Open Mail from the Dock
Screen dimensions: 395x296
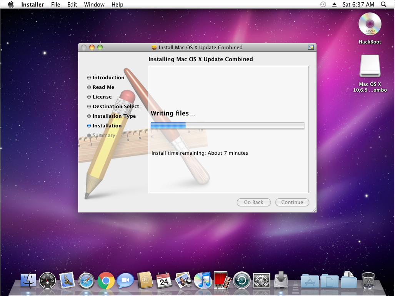(x=67, y=280)
